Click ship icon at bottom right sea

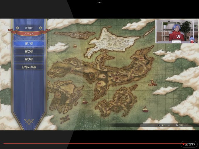coord(145,109)
